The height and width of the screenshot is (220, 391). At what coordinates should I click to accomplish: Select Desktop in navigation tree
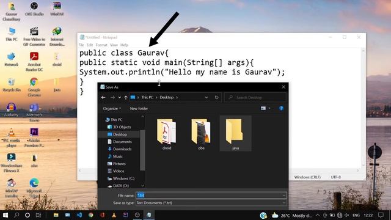coord(117,134)
